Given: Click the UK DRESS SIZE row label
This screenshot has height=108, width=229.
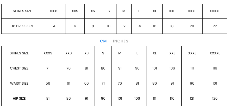Looking at the screenshot, I should 22,26.
